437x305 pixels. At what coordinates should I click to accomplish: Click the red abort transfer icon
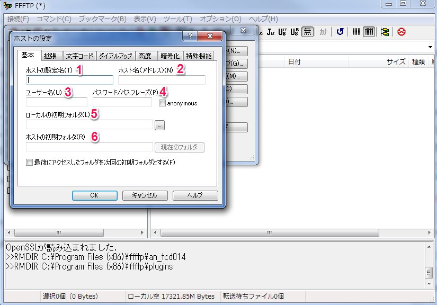tap(402, 32)
